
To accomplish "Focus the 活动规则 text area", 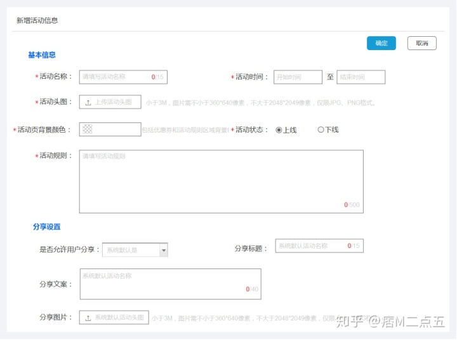I will pyautogui.click(x=222, y=181).
